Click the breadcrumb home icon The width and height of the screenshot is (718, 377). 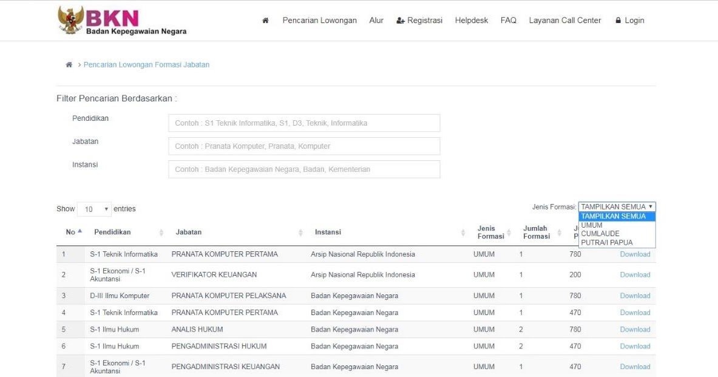[x=69, y=65]
